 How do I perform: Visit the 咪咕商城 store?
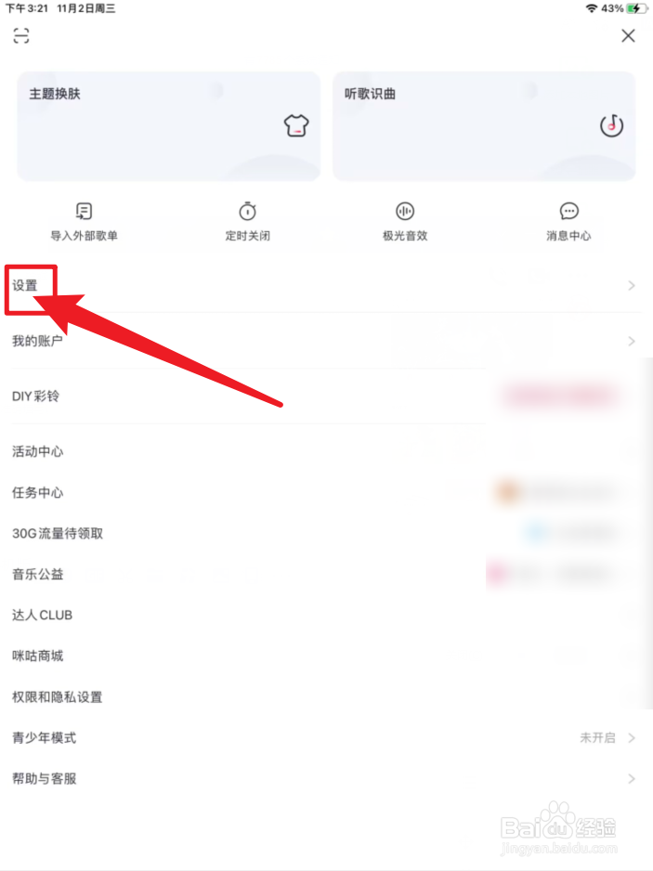pyautogui.click(x=38, y=656)
